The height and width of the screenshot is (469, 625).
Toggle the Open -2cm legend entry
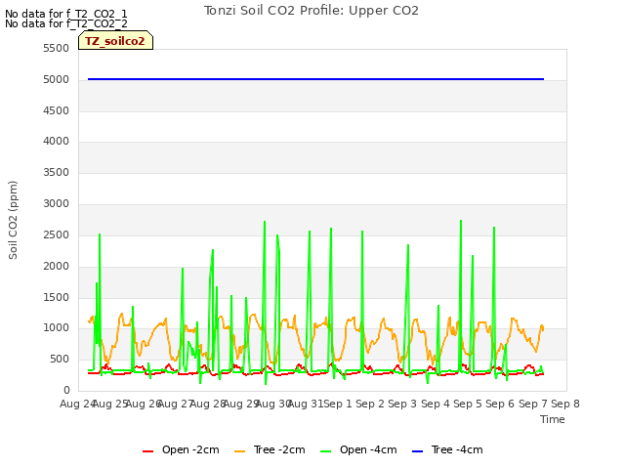tap(182, 449)
